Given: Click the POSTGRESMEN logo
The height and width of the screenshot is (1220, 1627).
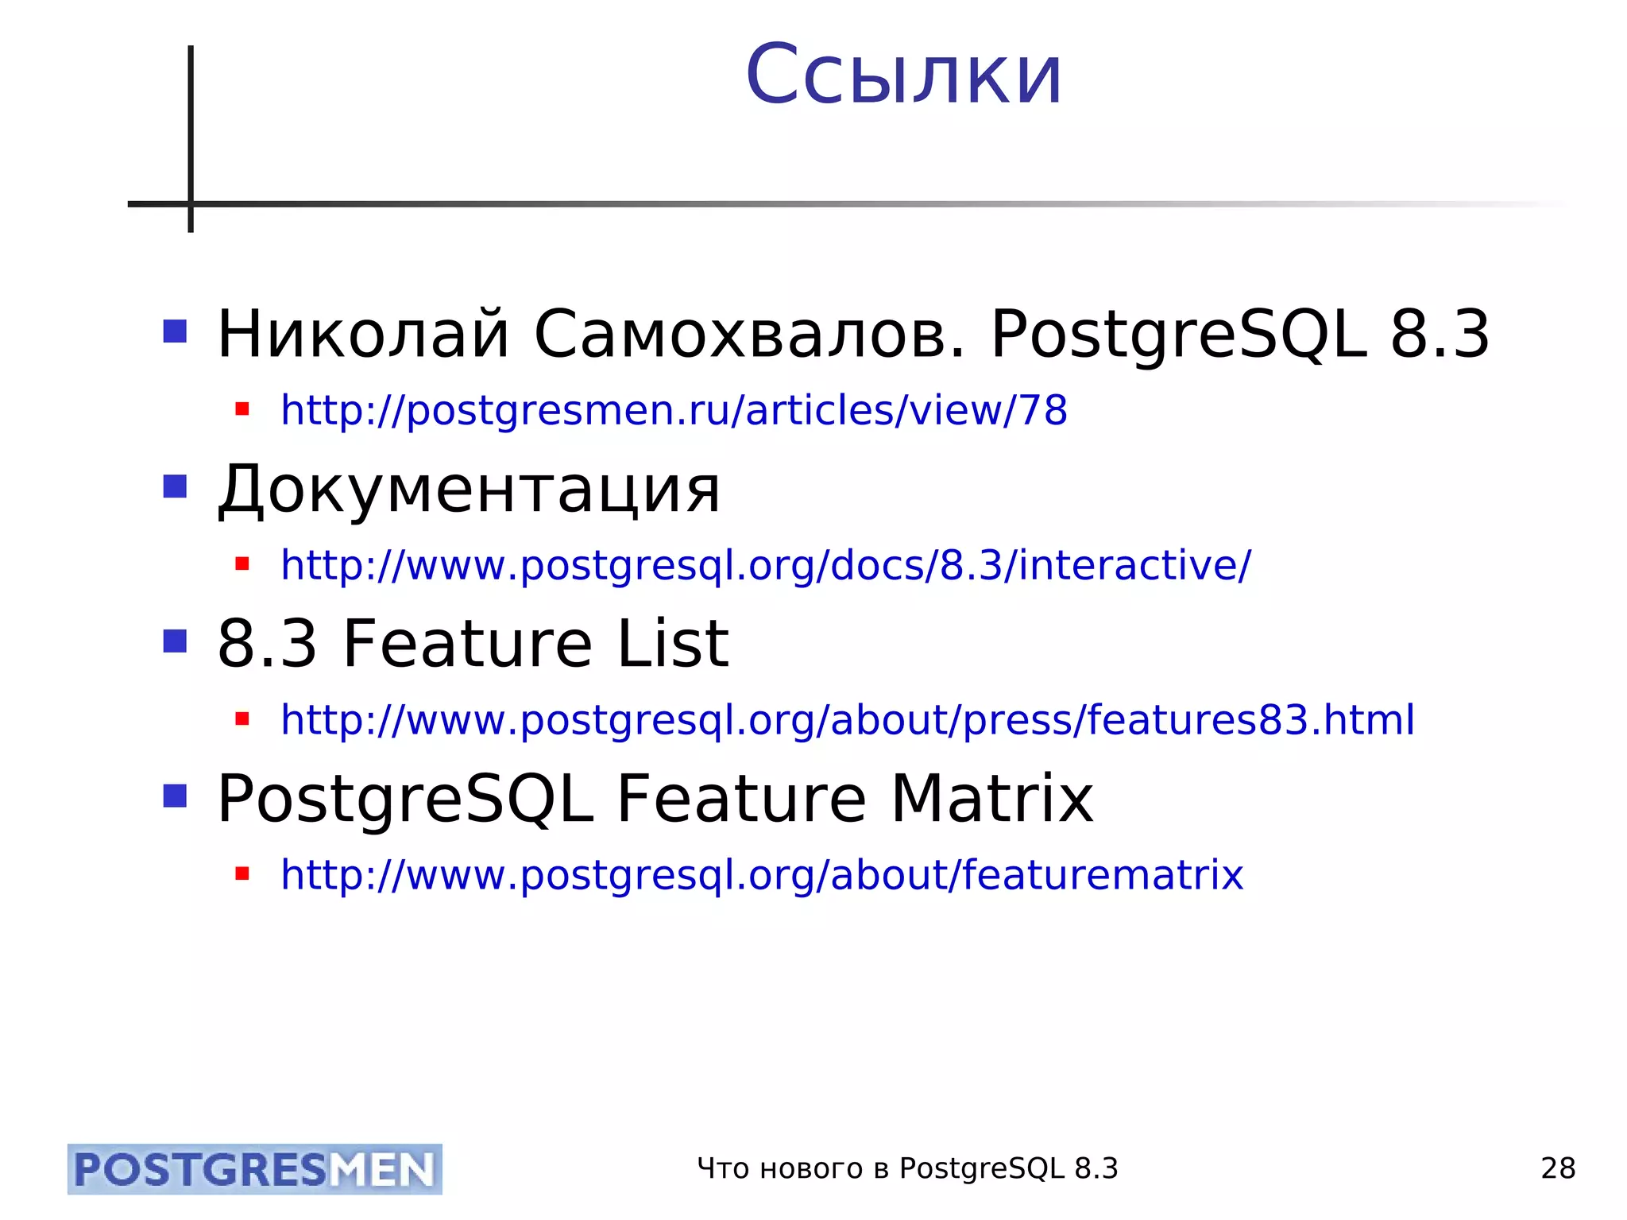Looking at the screenshot, I should [x=255, y=1169].
